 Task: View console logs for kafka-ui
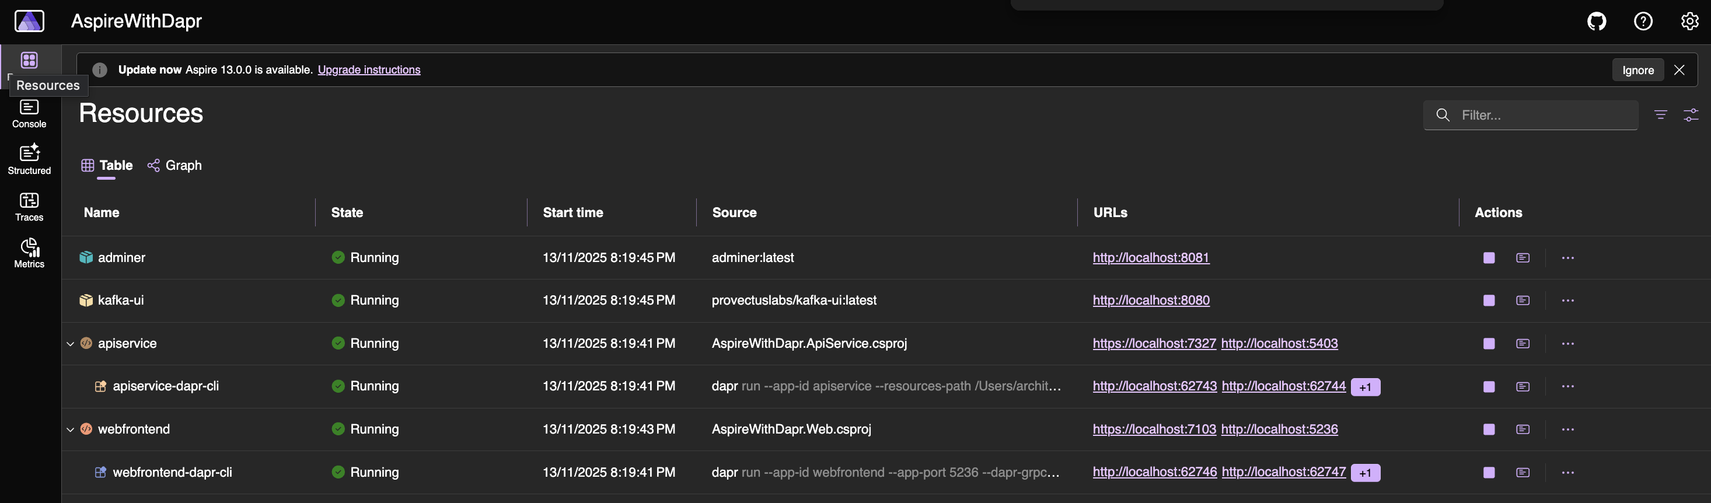coord(1523,301)
